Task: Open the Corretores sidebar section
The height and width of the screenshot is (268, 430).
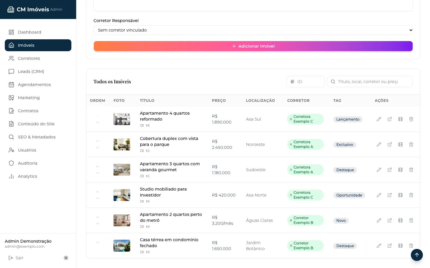Action: pos(38,58)
